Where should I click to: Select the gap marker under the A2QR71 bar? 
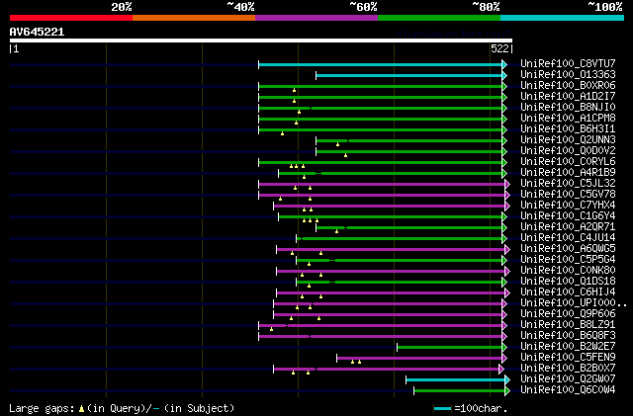coord(336,231)
